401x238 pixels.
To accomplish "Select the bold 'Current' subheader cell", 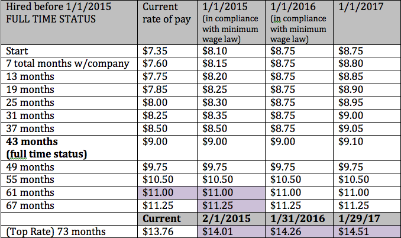I will 167,218.
